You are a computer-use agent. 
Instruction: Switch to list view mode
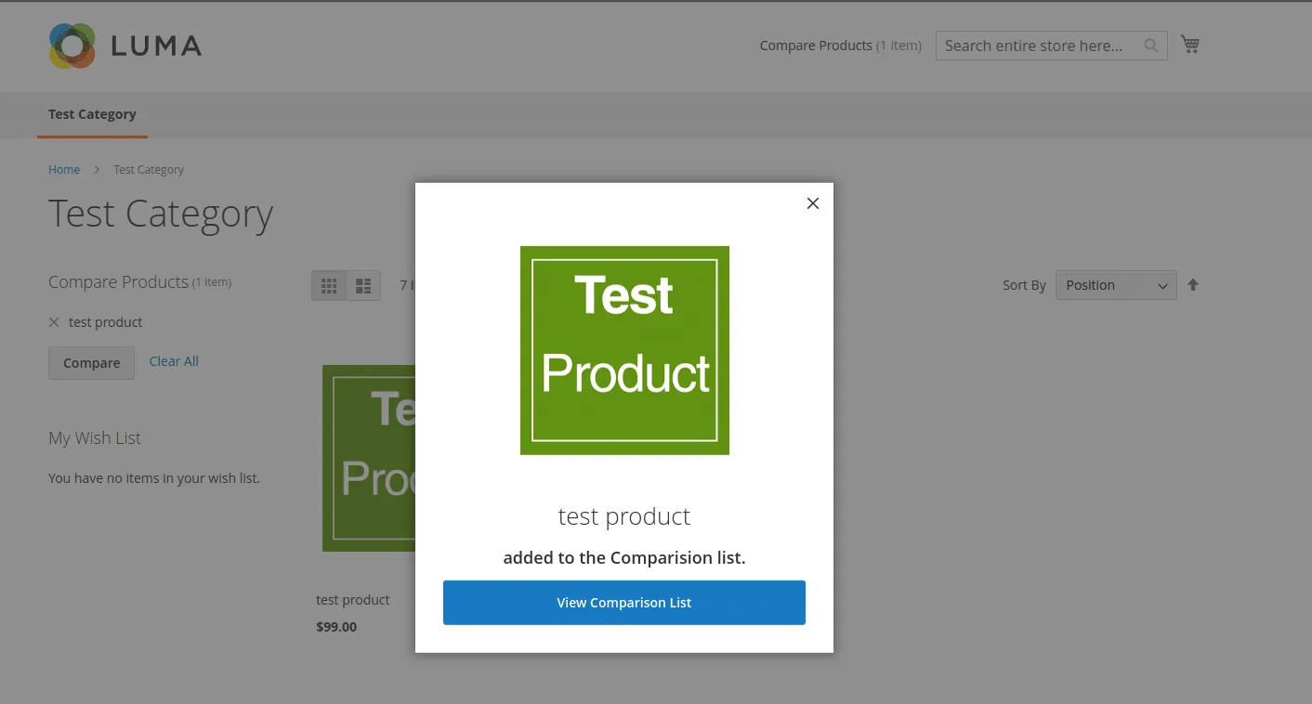[x=363, y=286]
